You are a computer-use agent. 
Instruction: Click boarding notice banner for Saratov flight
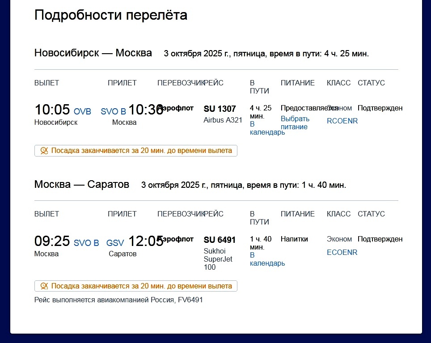(x=136, y=286)
